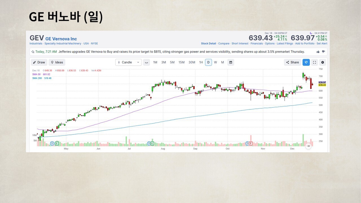This screenshot has height=203, width=361.
Task: Switch to the 1H timeframe
Action: pos(201,62)
